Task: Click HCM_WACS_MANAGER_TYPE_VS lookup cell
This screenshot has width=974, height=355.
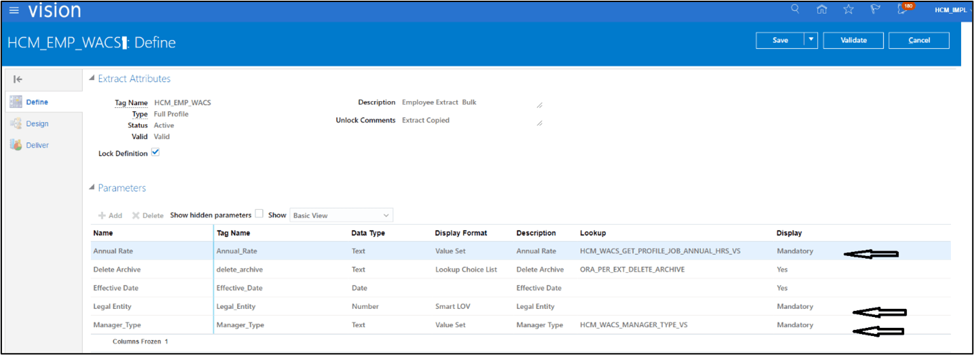Action: coord(634,325)
